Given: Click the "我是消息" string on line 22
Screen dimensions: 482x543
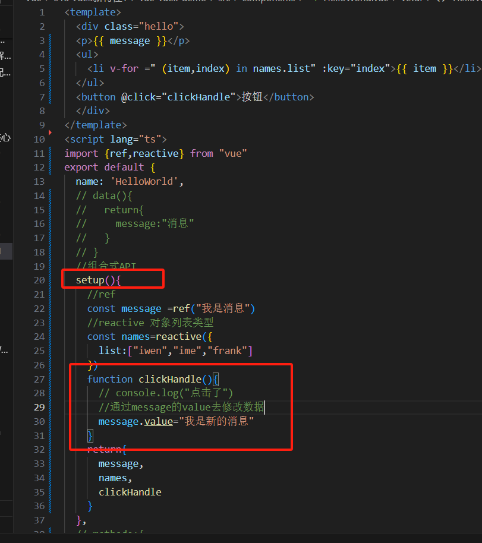Looking at the screenshot, I should click(x=223, y=308).
